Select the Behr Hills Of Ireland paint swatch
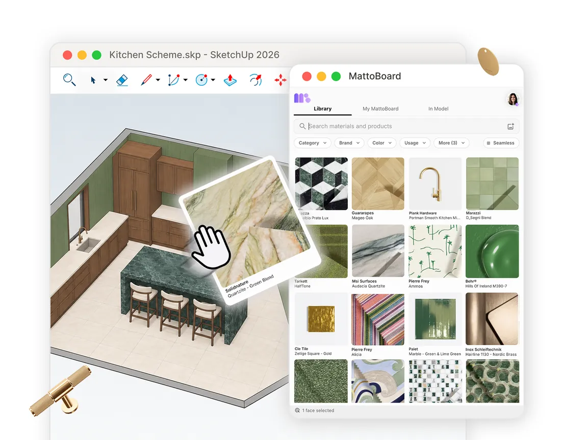Screen dimensions: 561x440 pos(492,251)
